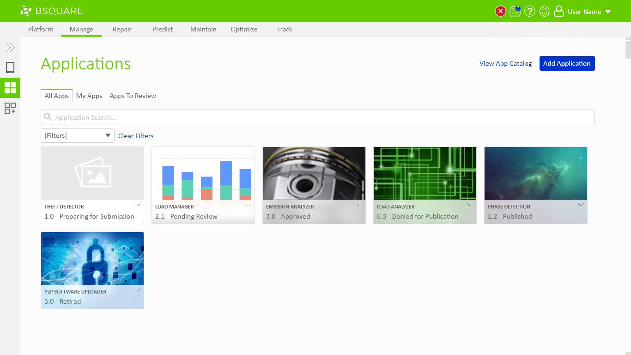Open the Phase Detection app thumbnail
This screenshot has width=631, height=355.
pos(536,173)
